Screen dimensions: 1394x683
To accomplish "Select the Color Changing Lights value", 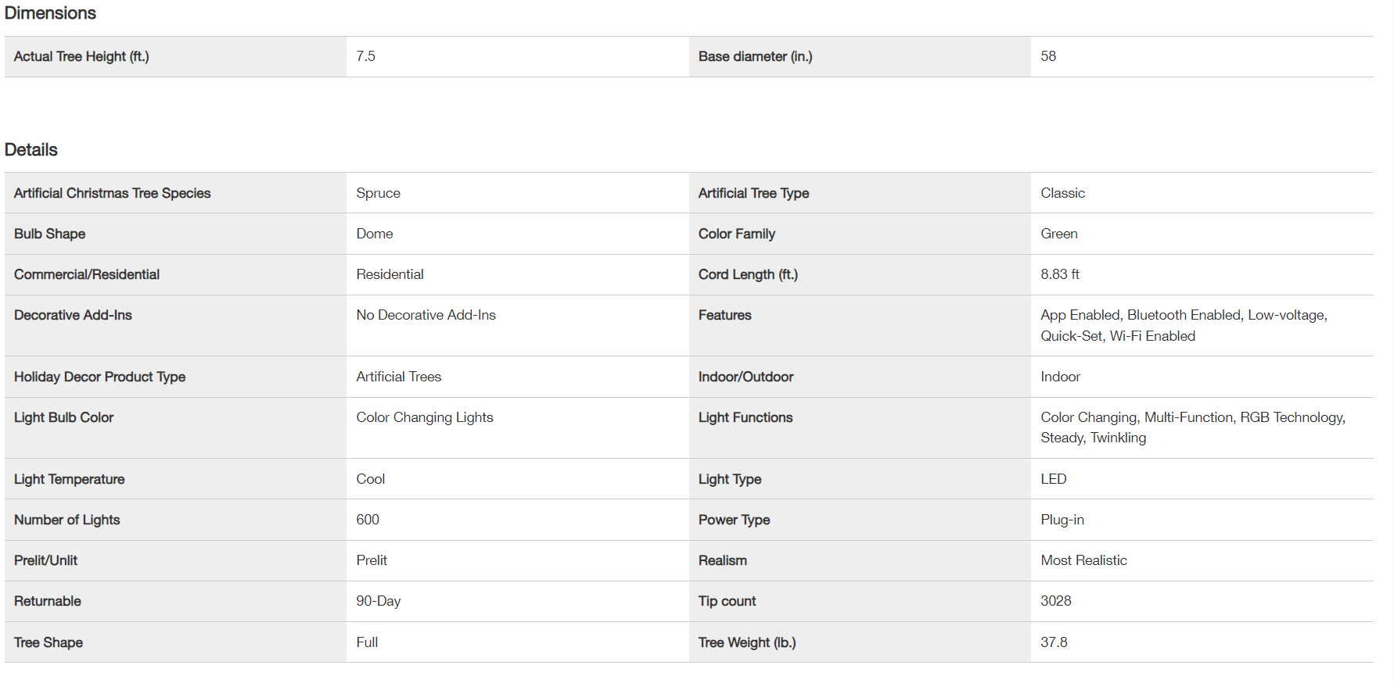I will coord(425,417).
